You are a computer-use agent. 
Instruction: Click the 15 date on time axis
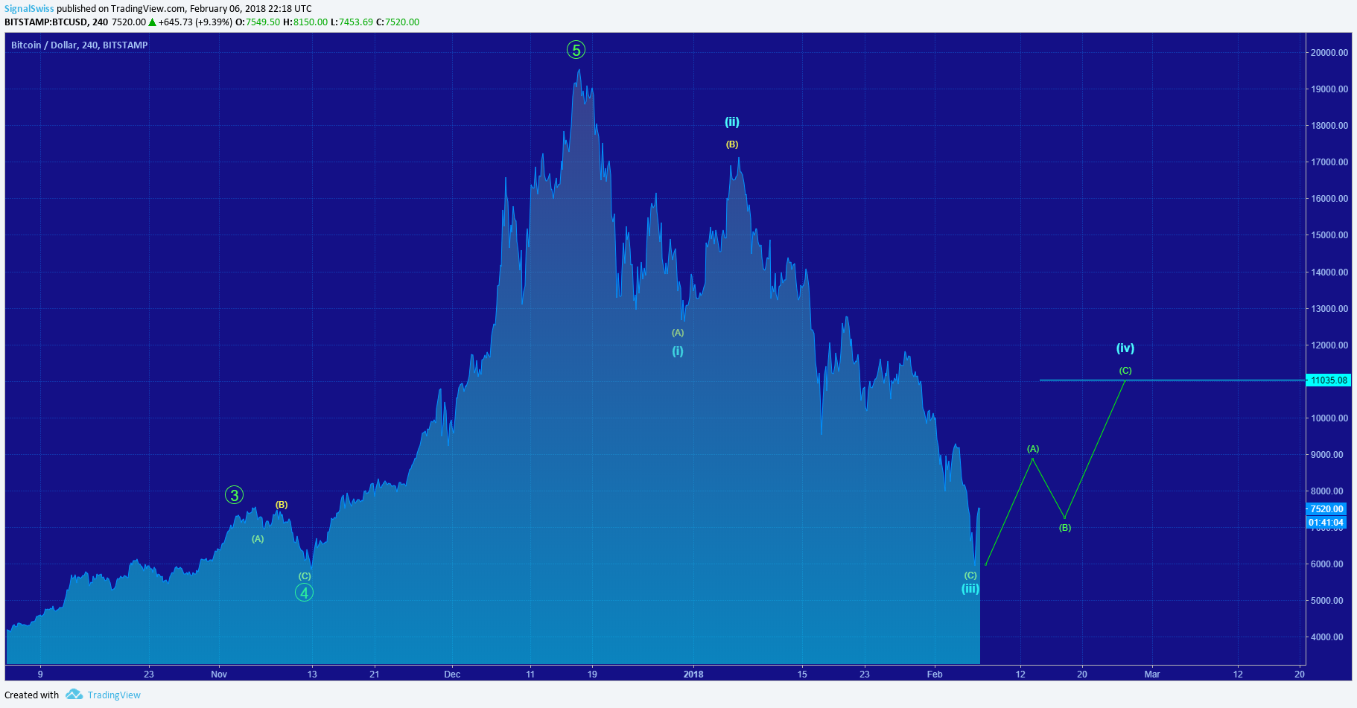tap(802, 674)
